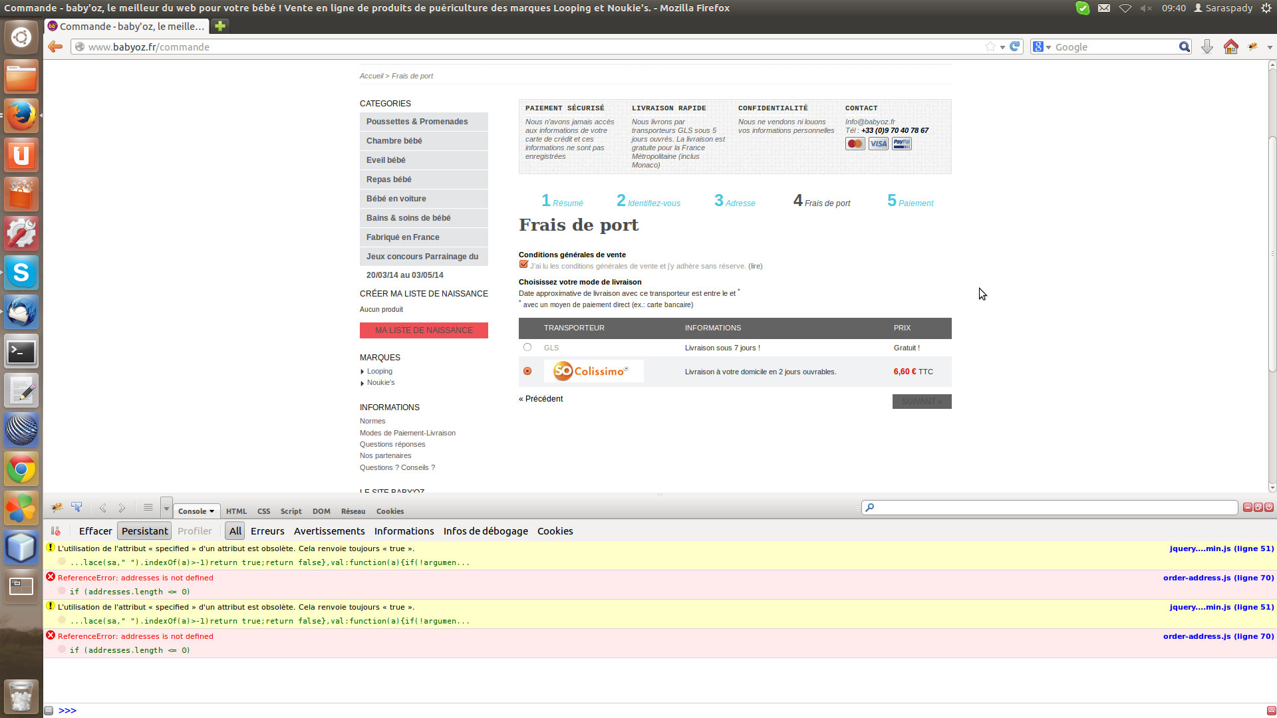This screenshot has width=1277, height=718.
Task: Open the Firefox downloads arrow icon
Action: pyautogui.click(x=1206, y=47)
